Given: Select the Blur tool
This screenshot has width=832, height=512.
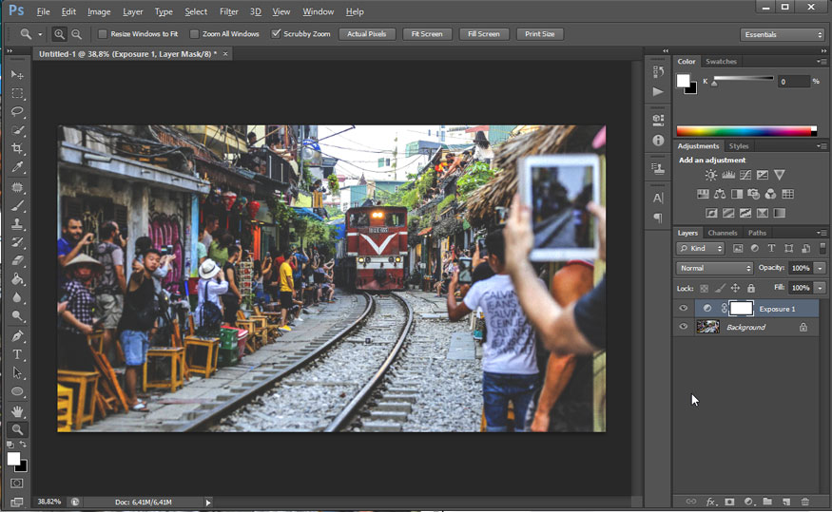Looking at the screenshot, I should (x=17, y=298).
